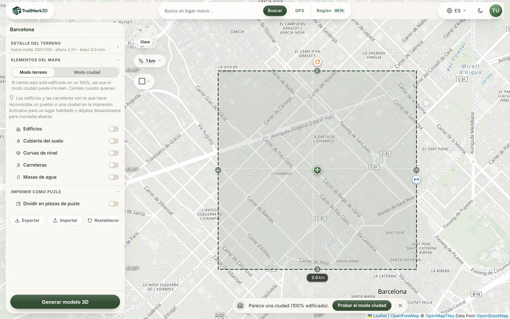Click the Claro map style thumbnail
Image resolution: width=510 pixels, height=319 pixels.
(x=145, y=37)
